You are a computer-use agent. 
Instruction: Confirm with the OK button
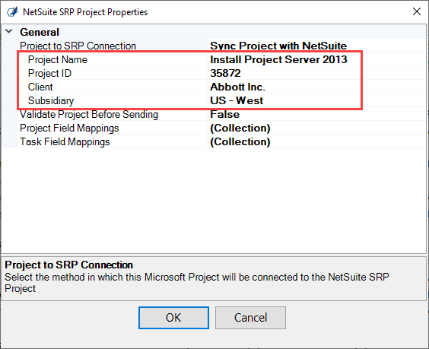pyautogui.click(x=173, y=318)
